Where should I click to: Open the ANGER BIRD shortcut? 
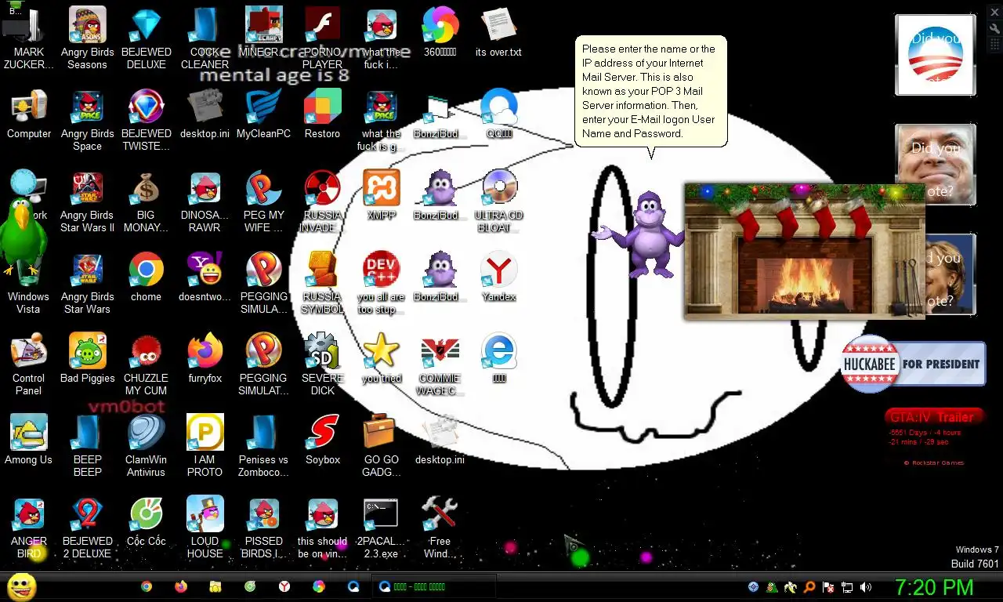[x=29, y=527]
